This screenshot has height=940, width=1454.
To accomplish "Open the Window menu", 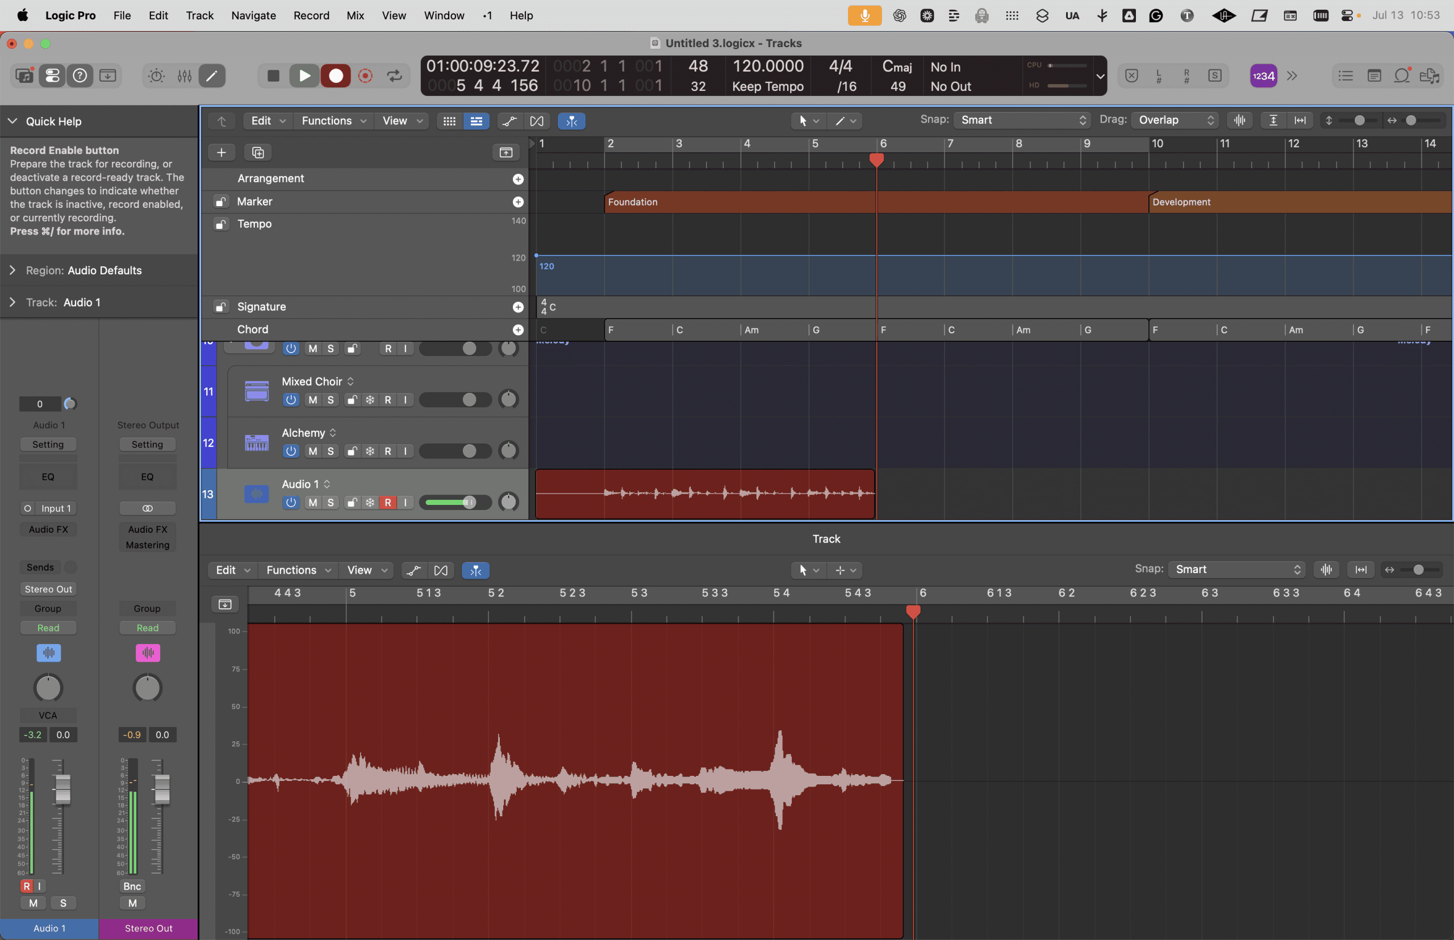I will (444, 15).
